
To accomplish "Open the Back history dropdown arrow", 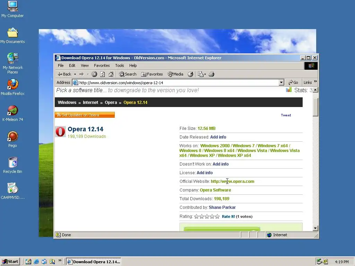I will [75, 74].
